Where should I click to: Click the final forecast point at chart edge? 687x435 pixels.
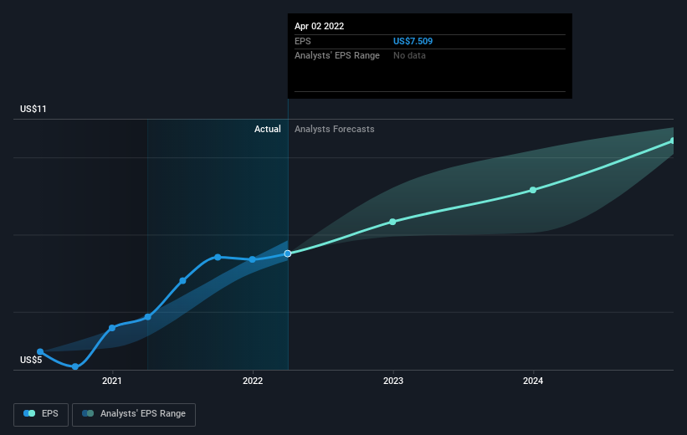673,141
